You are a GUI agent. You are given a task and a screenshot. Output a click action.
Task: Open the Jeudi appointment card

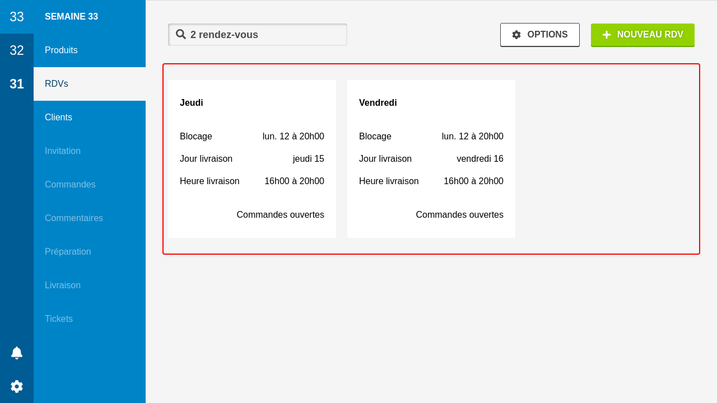tap(252, 159)
